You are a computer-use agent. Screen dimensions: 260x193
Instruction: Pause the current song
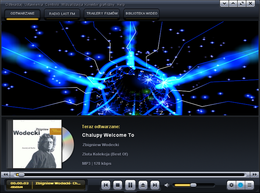(130, 185)
